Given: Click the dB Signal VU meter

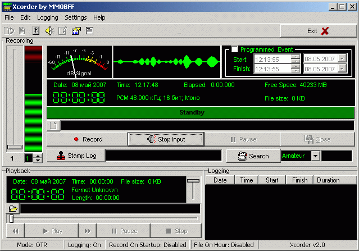Looking at the screenshot, I should pos(79,62).
